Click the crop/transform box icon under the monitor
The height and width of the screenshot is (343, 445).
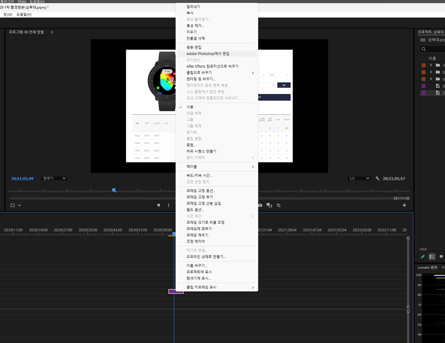tap(13, 205)
